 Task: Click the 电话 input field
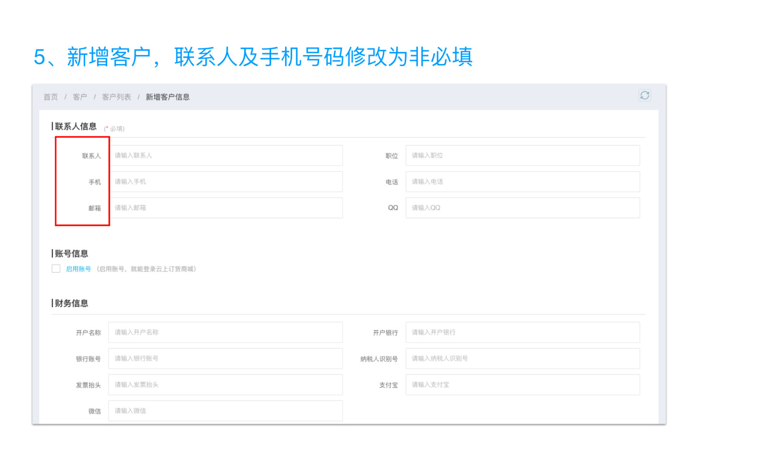[x=522, y=182]
